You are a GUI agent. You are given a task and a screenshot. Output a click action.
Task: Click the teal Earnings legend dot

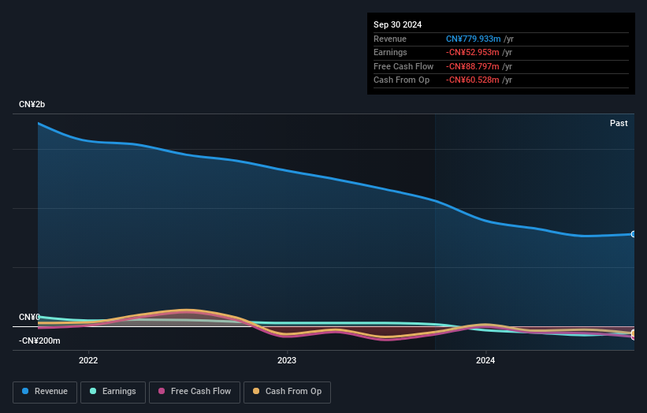coord(93,391)
